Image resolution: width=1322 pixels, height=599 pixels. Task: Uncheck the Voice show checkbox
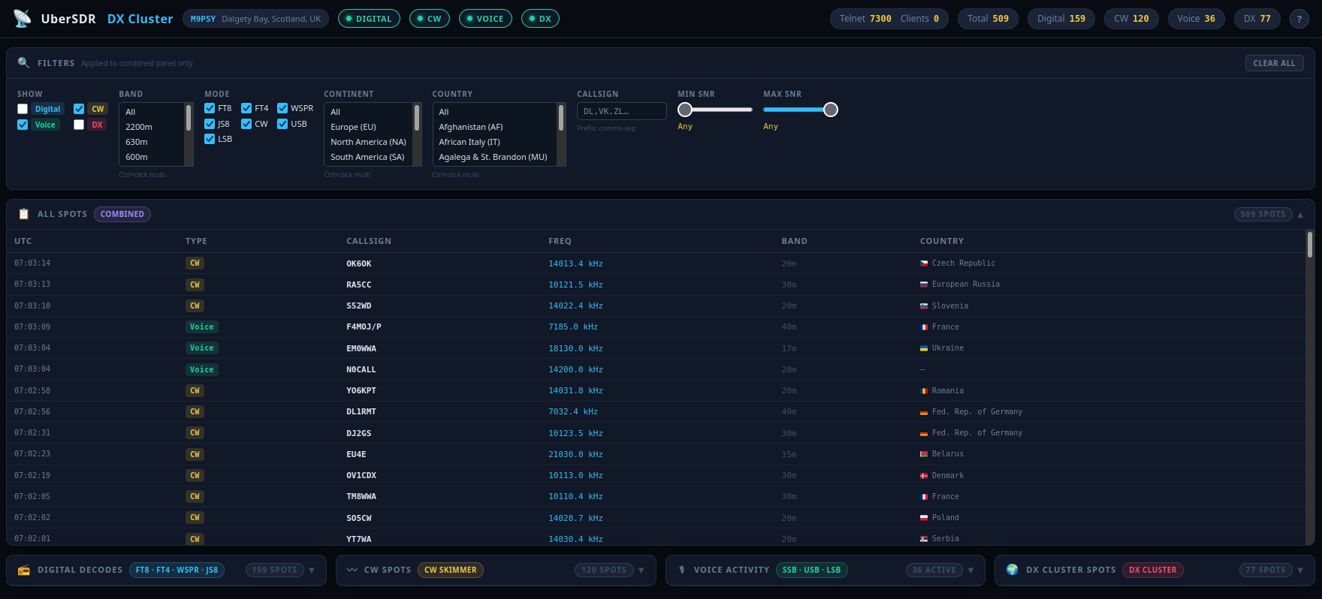[x=23, y=125]
